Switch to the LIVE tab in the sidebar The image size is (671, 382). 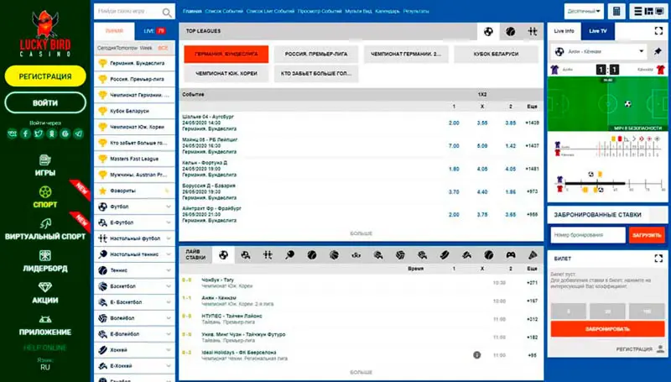click(x=153, y=30)
